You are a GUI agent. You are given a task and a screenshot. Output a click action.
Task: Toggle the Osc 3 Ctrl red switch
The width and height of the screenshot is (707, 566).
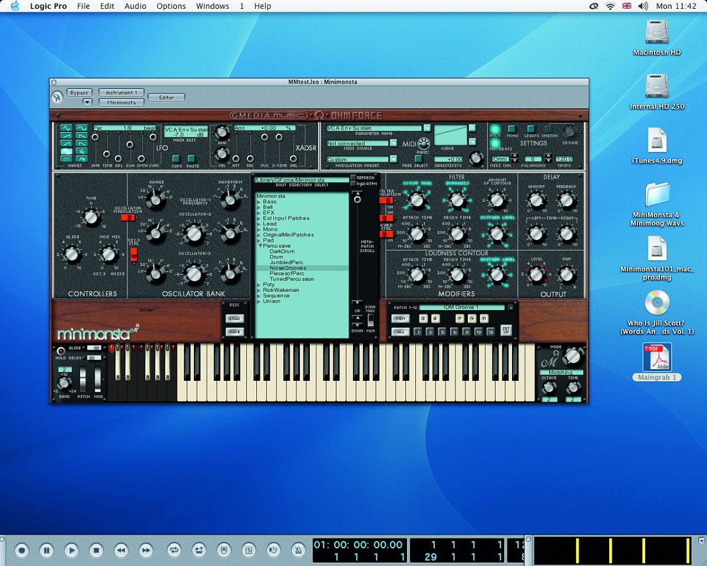pyautogui.click(x=134, y=254)
